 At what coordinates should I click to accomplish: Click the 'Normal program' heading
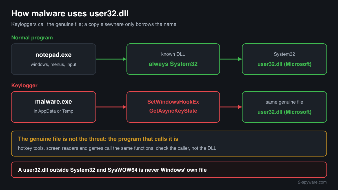(32, 37)
